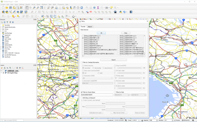Select the Pan Map hand tool

point(27,8)
